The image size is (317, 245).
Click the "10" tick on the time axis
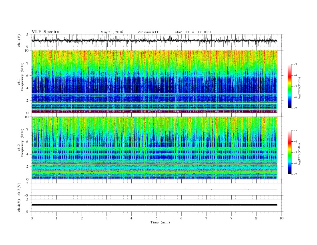(281, 218)
